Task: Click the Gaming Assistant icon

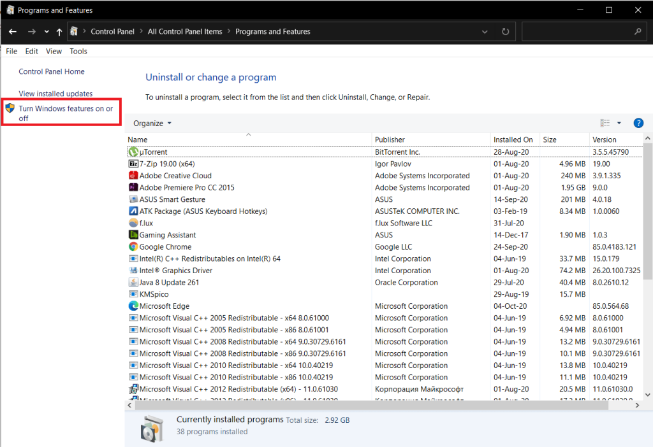Action: point(133,235)
